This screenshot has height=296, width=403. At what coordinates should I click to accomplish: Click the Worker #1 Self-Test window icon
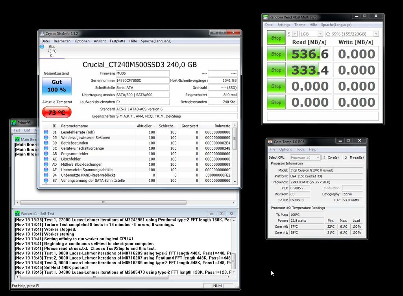[17, 214]
